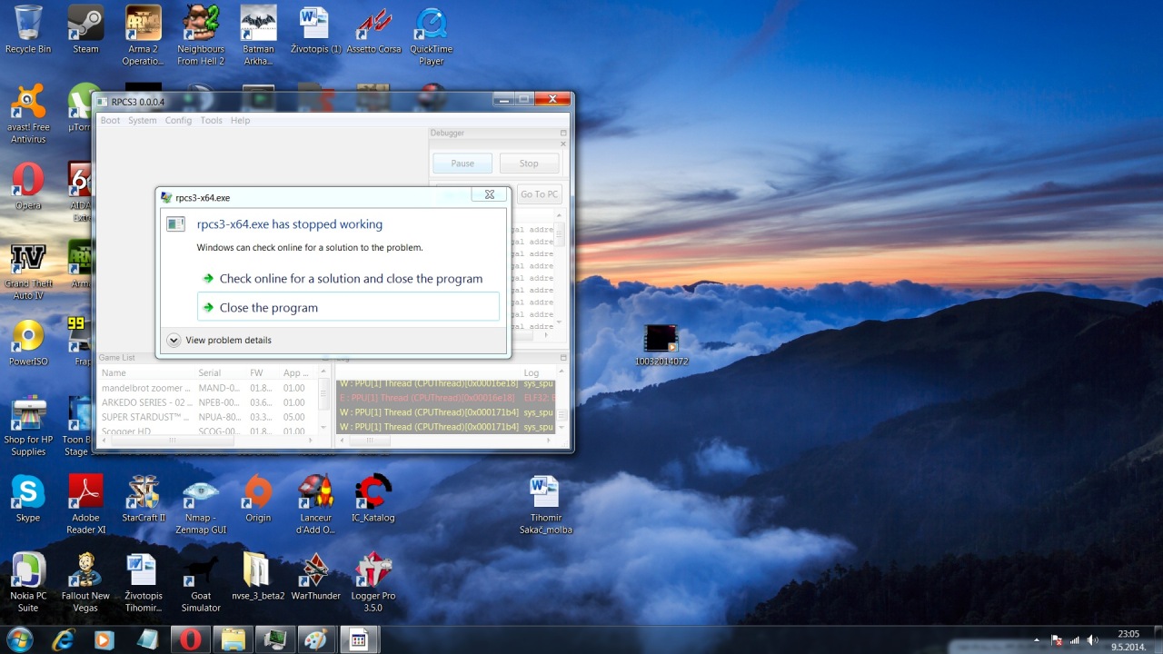Open the Recycle Bin desktop icon
This screenshot has width=1163, height=654.
28,25
